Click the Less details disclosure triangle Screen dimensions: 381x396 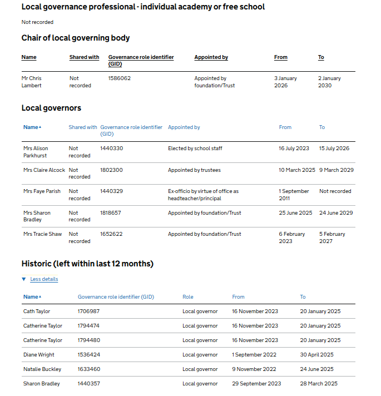pyautogui.click(x=24, y=279)
